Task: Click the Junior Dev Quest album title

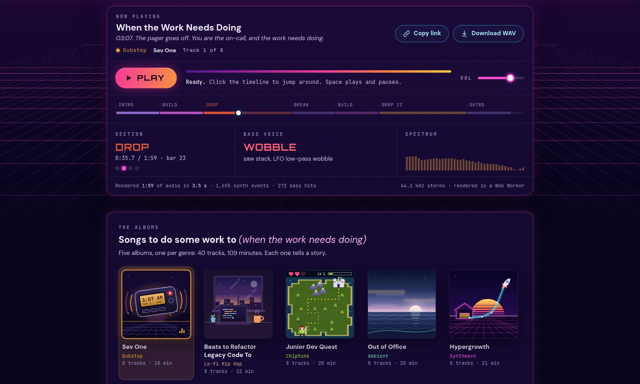Action: point(311,347)
